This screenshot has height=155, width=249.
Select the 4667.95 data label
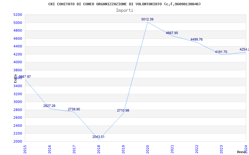coord(172,33)
